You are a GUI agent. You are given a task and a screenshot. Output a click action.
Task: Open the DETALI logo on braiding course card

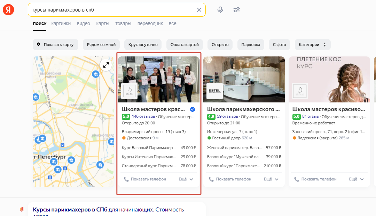pos(300,91)
